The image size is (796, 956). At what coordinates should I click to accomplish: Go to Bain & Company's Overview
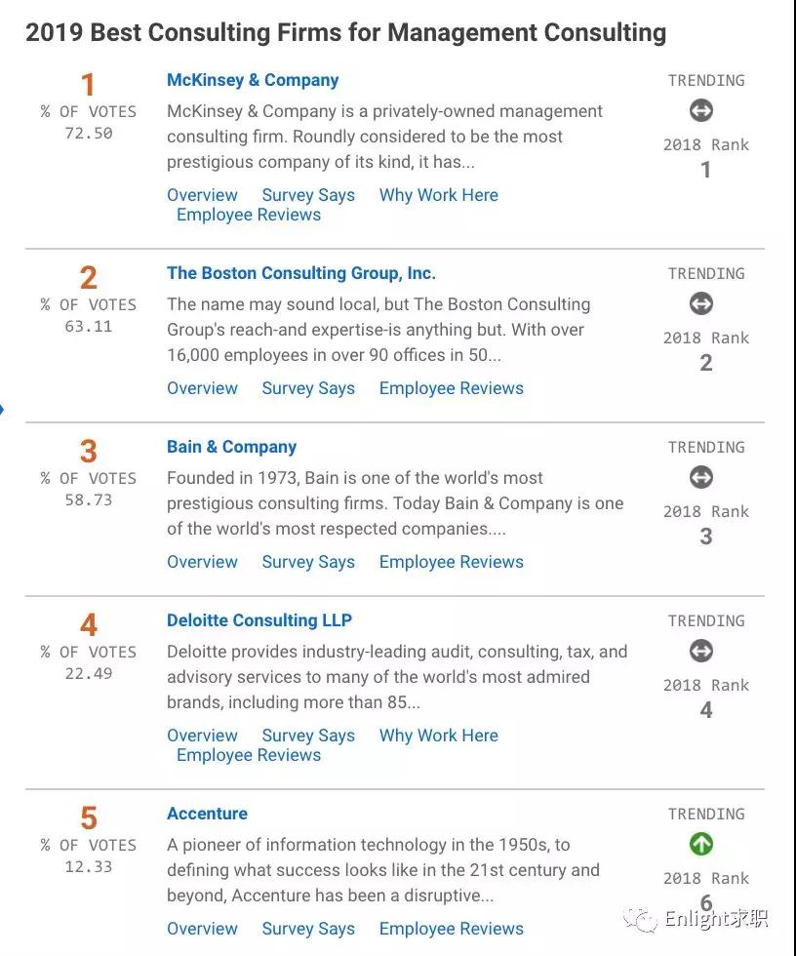click(x=202, y=562)
